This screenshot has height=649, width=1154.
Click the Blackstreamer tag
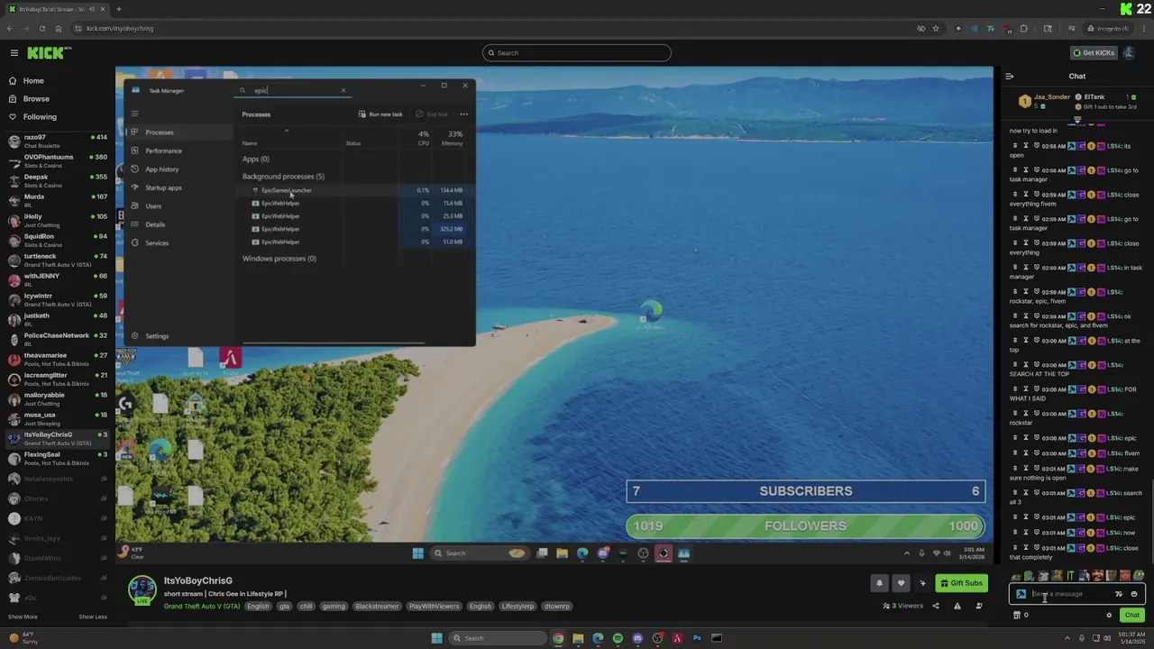coord(377,607)
